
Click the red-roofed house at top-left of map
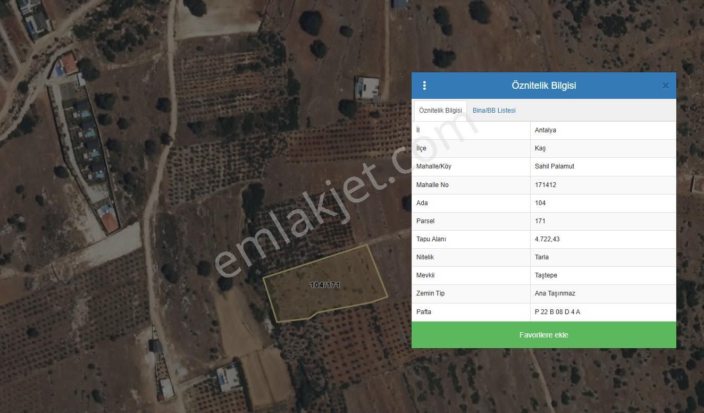(69, 64)
